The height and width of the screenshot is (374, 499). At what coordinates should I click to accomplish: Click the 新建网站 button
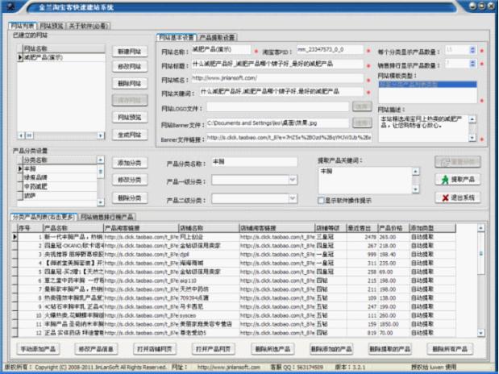tap(130, 52)
